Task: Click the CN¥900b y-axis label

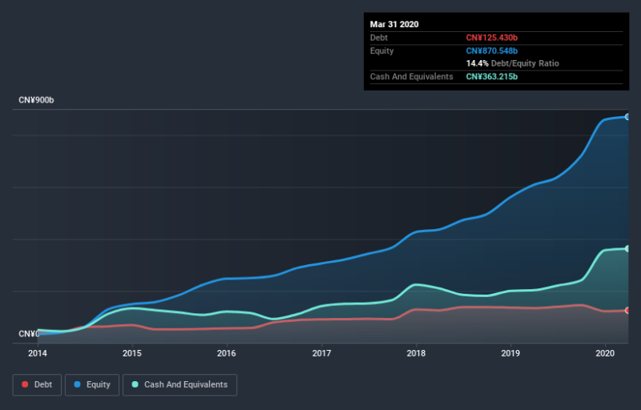Action: click(x=36, y=100)
